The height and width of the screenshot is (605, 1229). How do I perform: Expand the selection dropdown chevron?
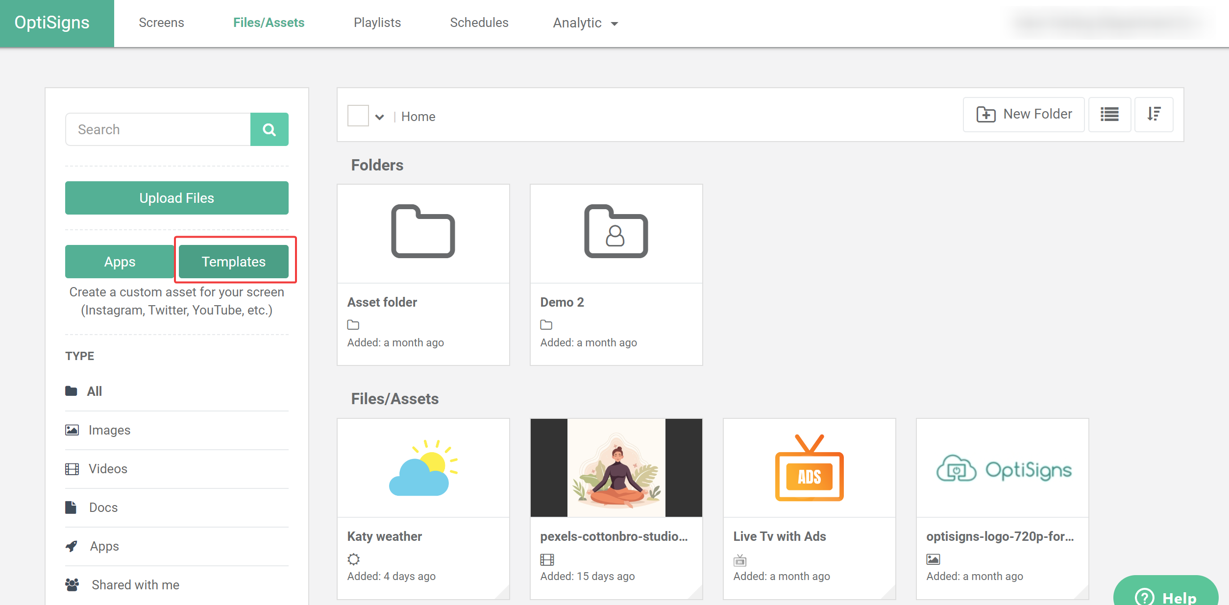tap(379, 117)
